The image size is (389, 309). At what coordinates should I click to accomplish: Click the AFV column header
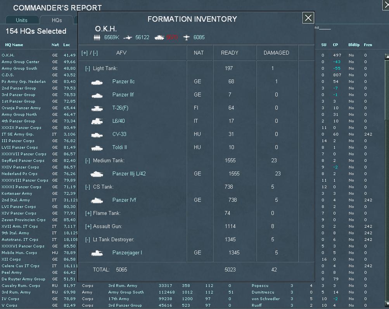pos(121,53)
